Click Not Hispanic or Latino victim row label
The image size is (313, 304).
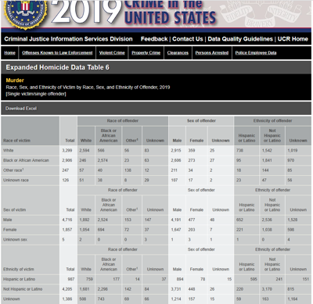23,289
